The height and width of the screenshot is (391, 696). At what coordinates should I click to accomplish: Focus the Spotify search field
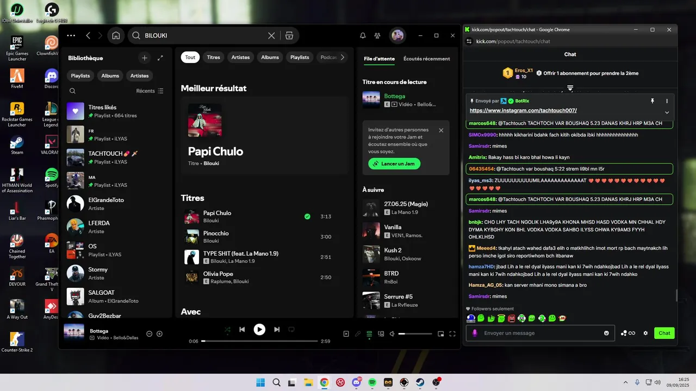204,35
